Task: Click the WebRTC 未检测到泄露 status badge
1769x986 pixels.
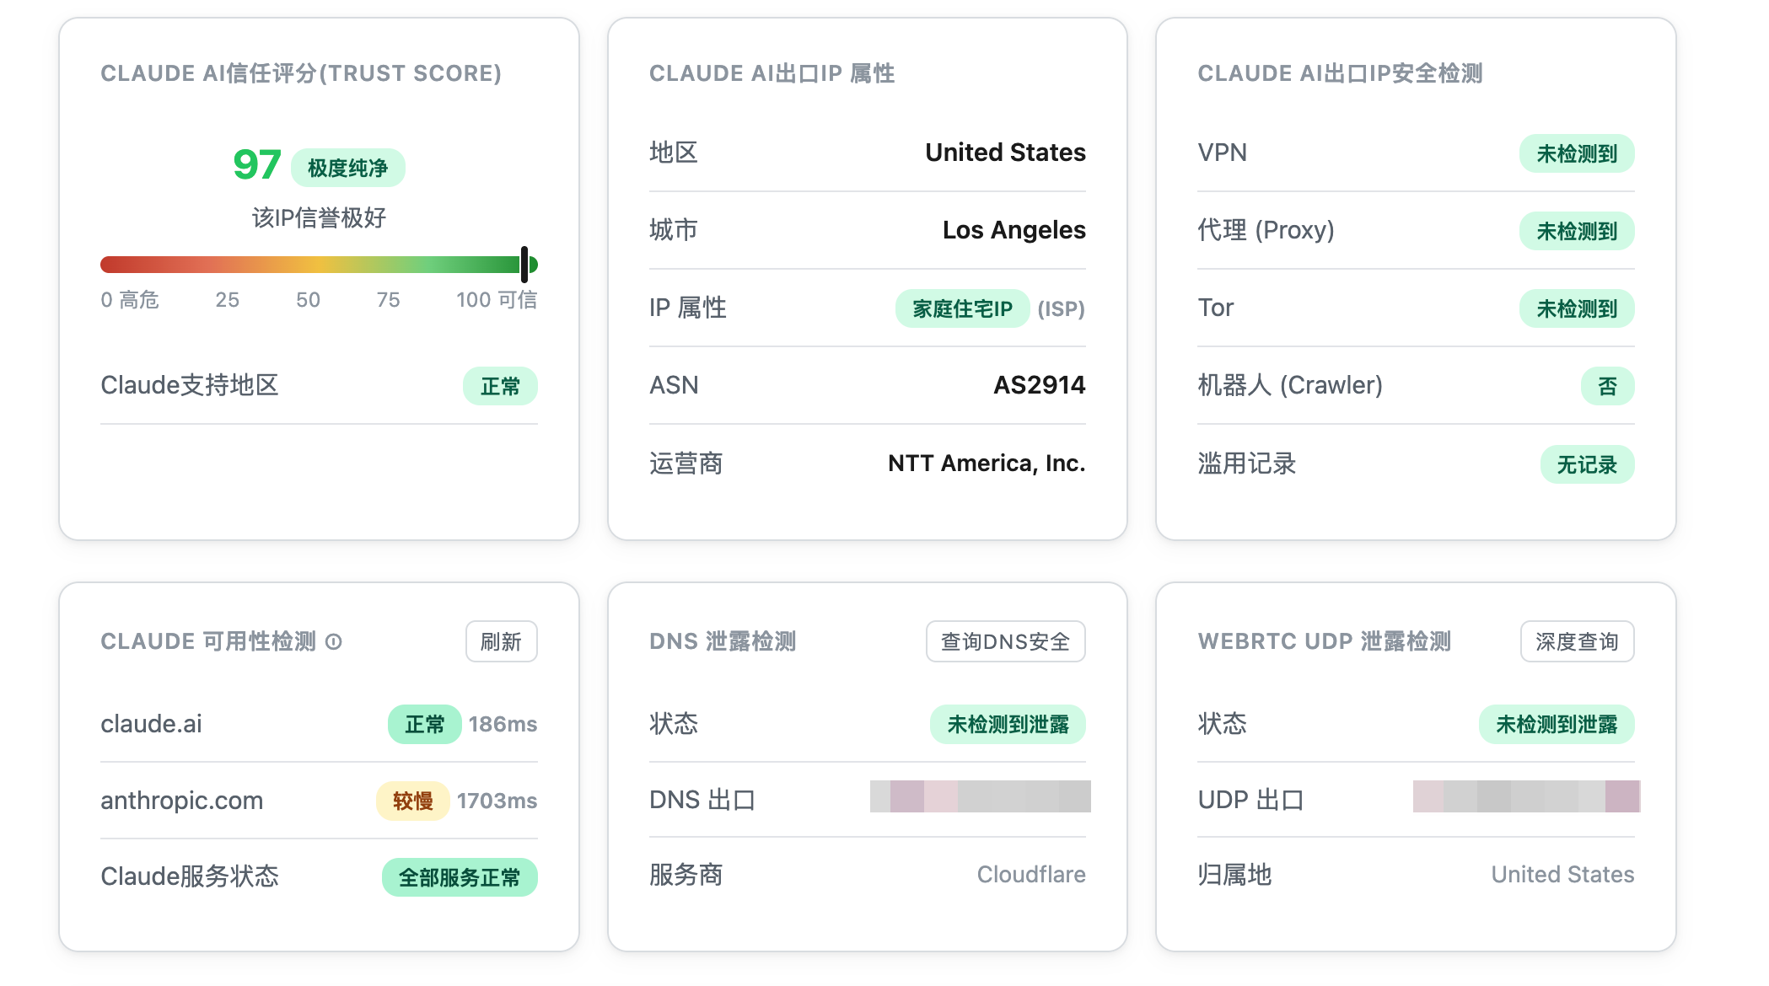Action: [1557, 724]
